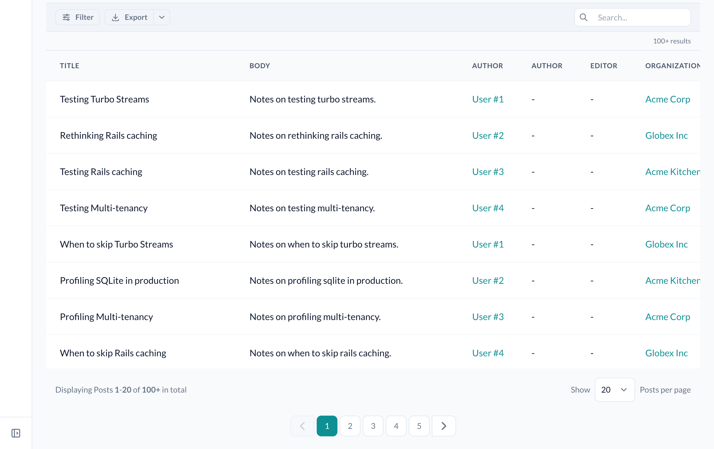Open Globex Inc in When to skip Rails caching row

tap(666, 353)
